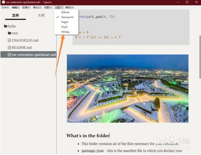Open the 格式(O) menu
201x155 pixels.
point(37,8)
